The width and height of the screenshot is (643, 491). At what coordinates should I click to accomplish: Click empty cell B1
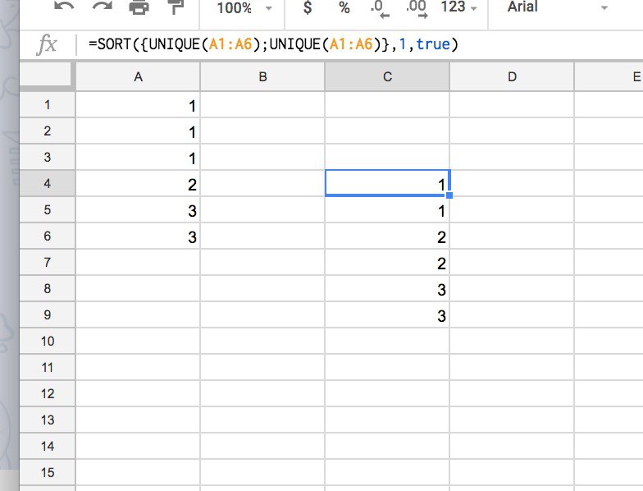[262, 105]
